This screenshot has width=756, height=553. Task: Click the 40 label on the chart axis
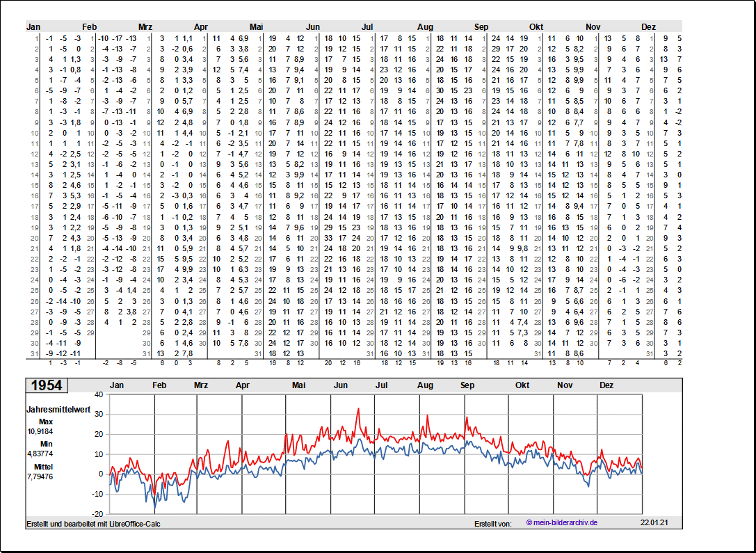98,394
